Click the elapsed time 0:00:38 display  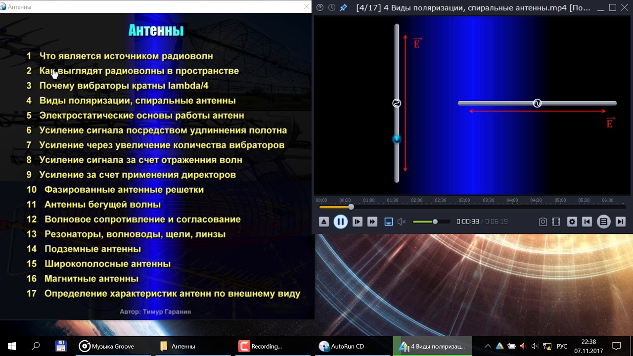(x=467, y=222)
